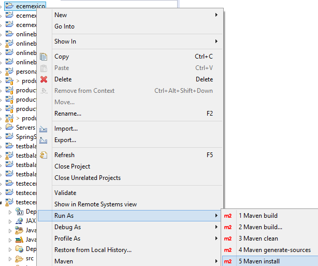The width and height of the screenshot is (318, 266).
Task: Click Close Project
Action: click(x=72, y=166)
